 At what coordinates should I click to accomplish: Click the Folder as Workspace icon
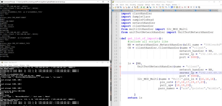tap(182, 7)
